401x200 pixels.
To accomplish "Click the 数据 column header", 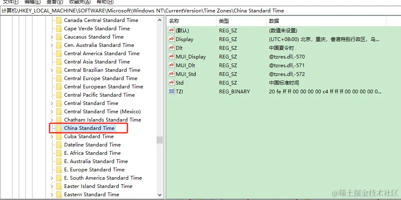I will coord(326,21).
